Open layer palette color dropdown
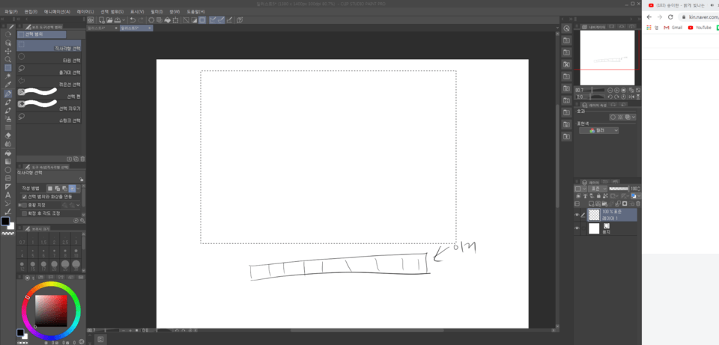The width and height of the screenshot is (719, 345). click(579, 189)
